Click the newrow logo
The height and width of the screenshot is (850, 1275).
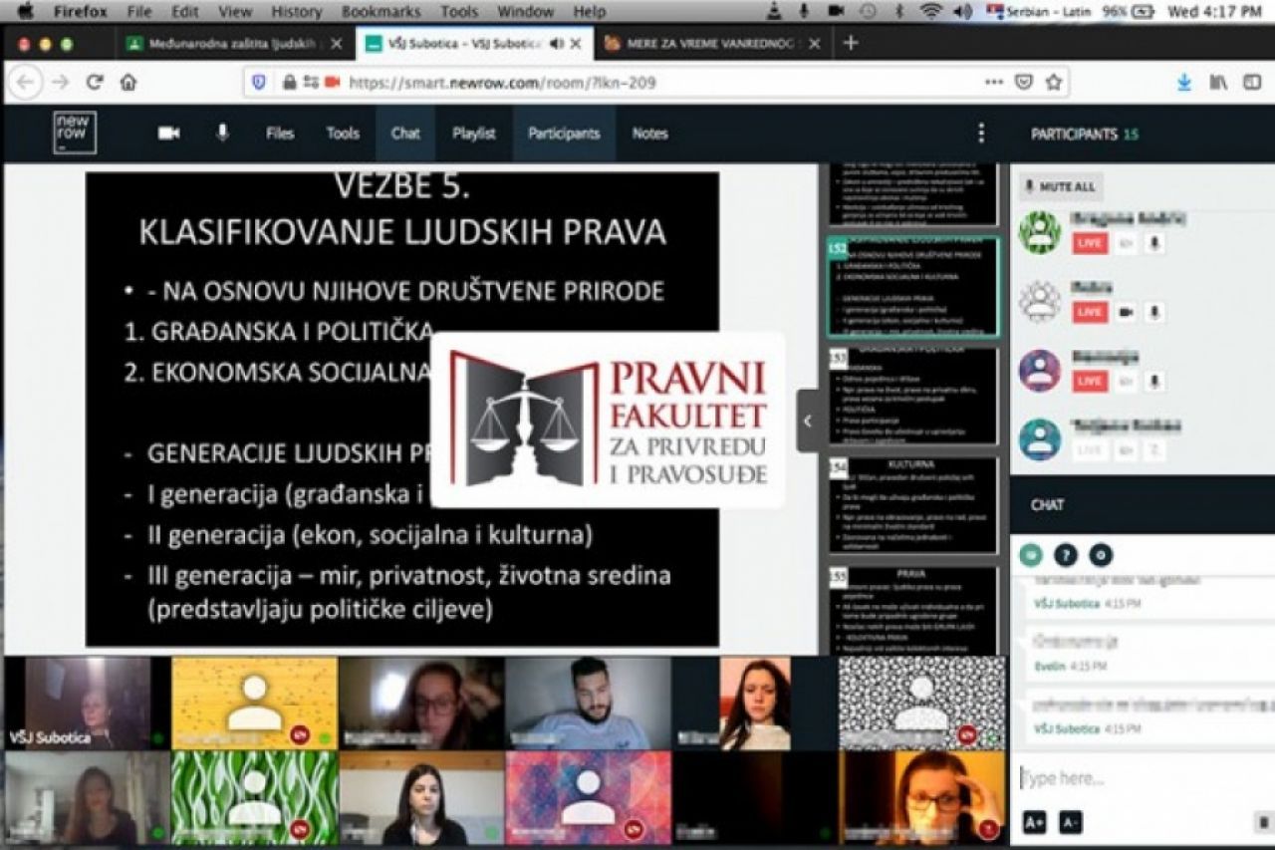[x=75, y=133]
